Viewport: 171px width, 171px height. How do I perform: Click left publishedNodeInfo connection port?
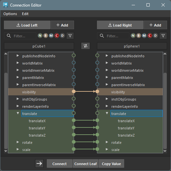click(x=74, y=55)
